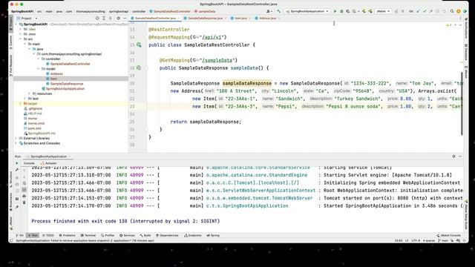Open Project panel gear options

click(x=119, y=18)
